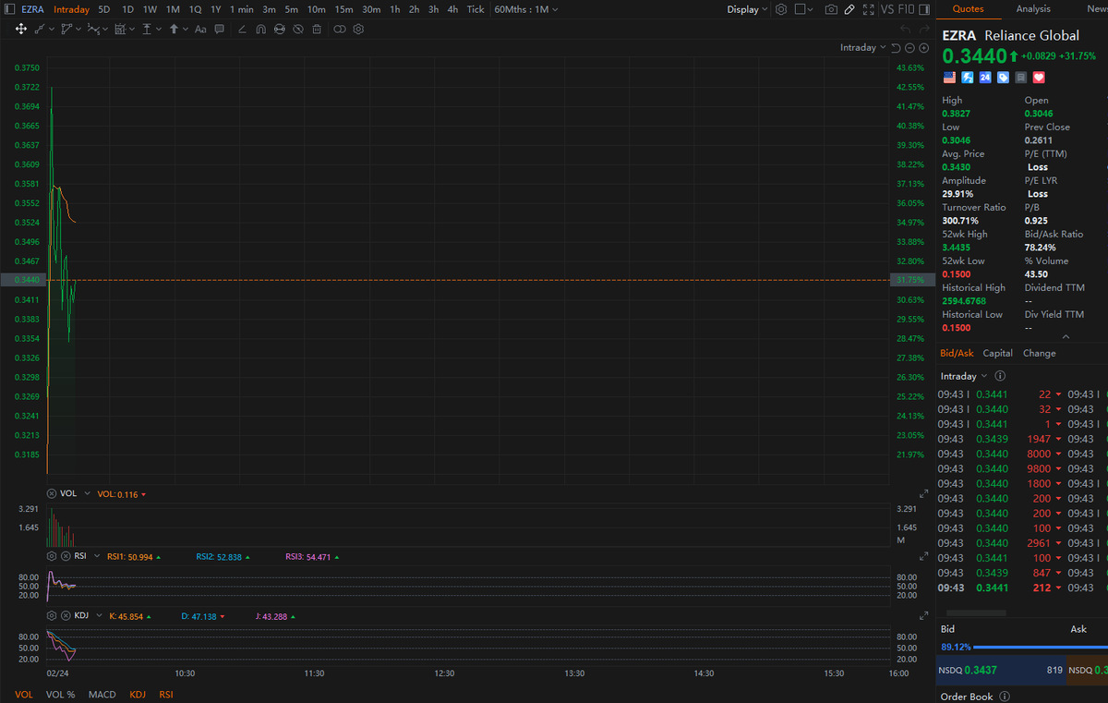The image size is (1108, 703).
Task: Hide all drawings with eye-slash icon
Action: tap(297, 30)
